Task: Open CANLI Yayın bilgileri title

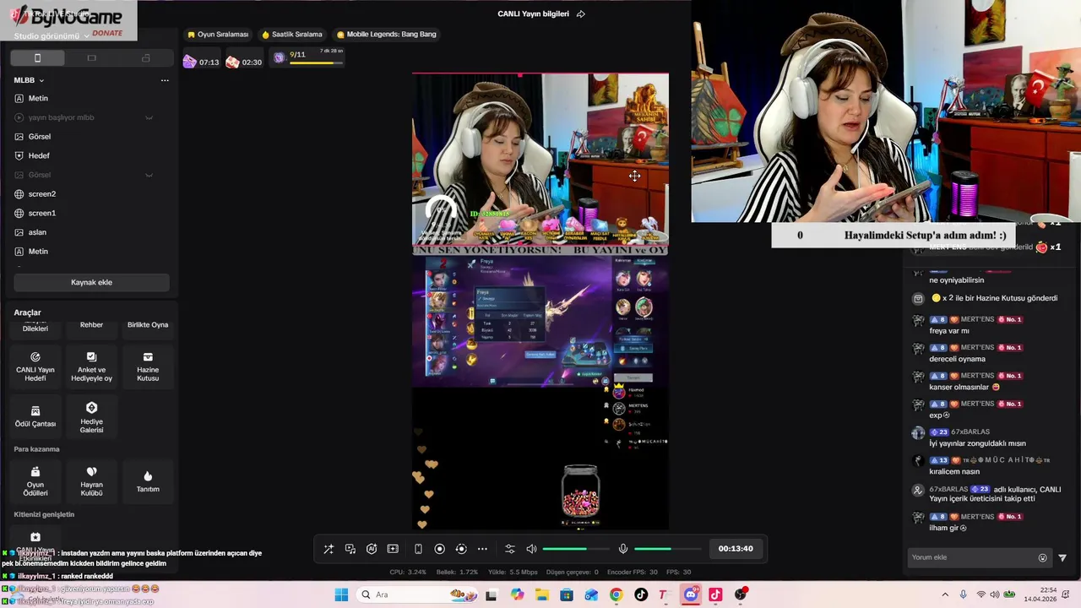Action: pos(533,14)
